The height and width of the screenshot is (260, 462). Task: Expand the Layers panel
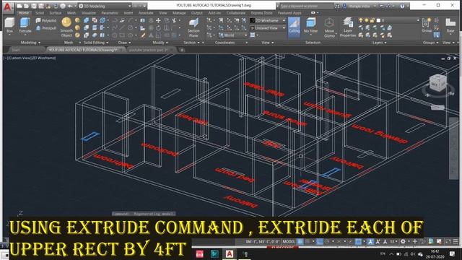point(379,43)
